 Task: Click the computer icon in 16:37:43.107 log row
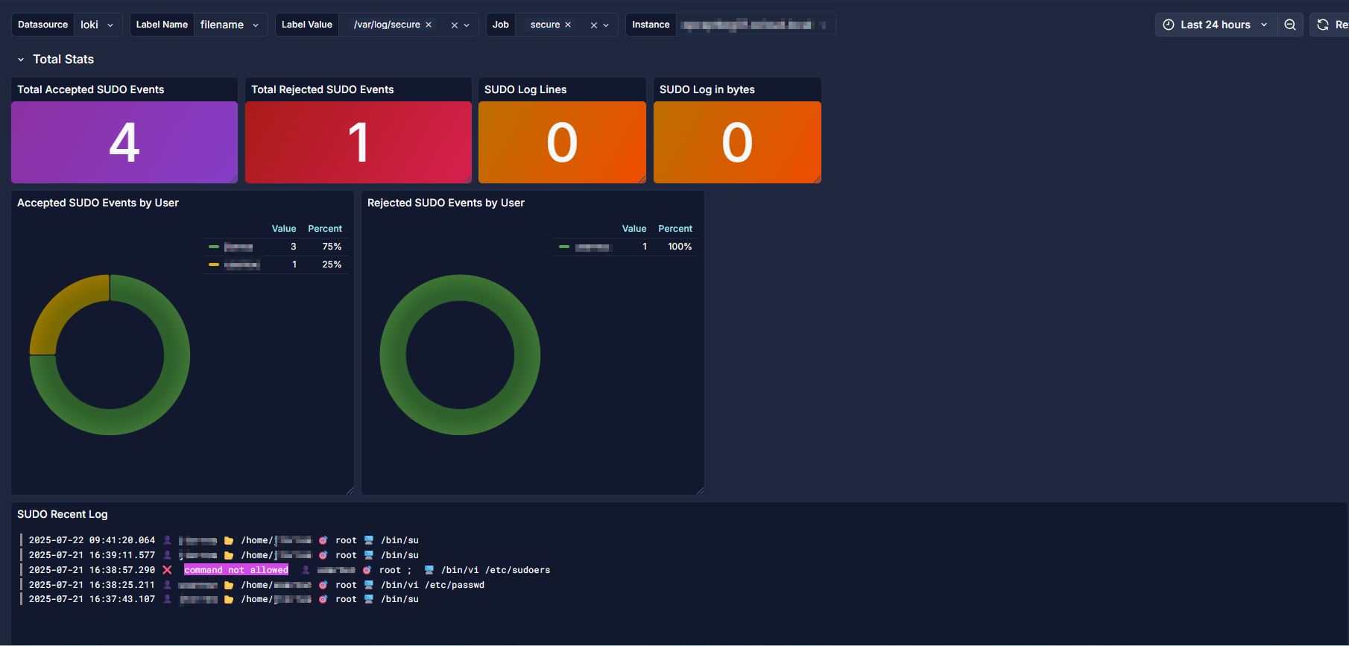click(368, 599)
